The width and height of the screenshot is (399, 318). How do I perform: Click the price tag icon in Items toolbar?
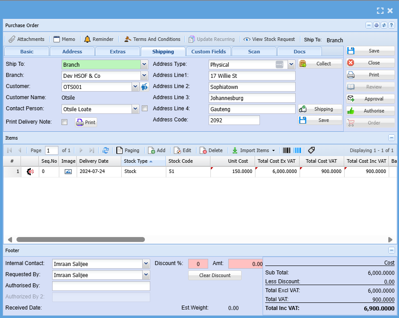311,150
